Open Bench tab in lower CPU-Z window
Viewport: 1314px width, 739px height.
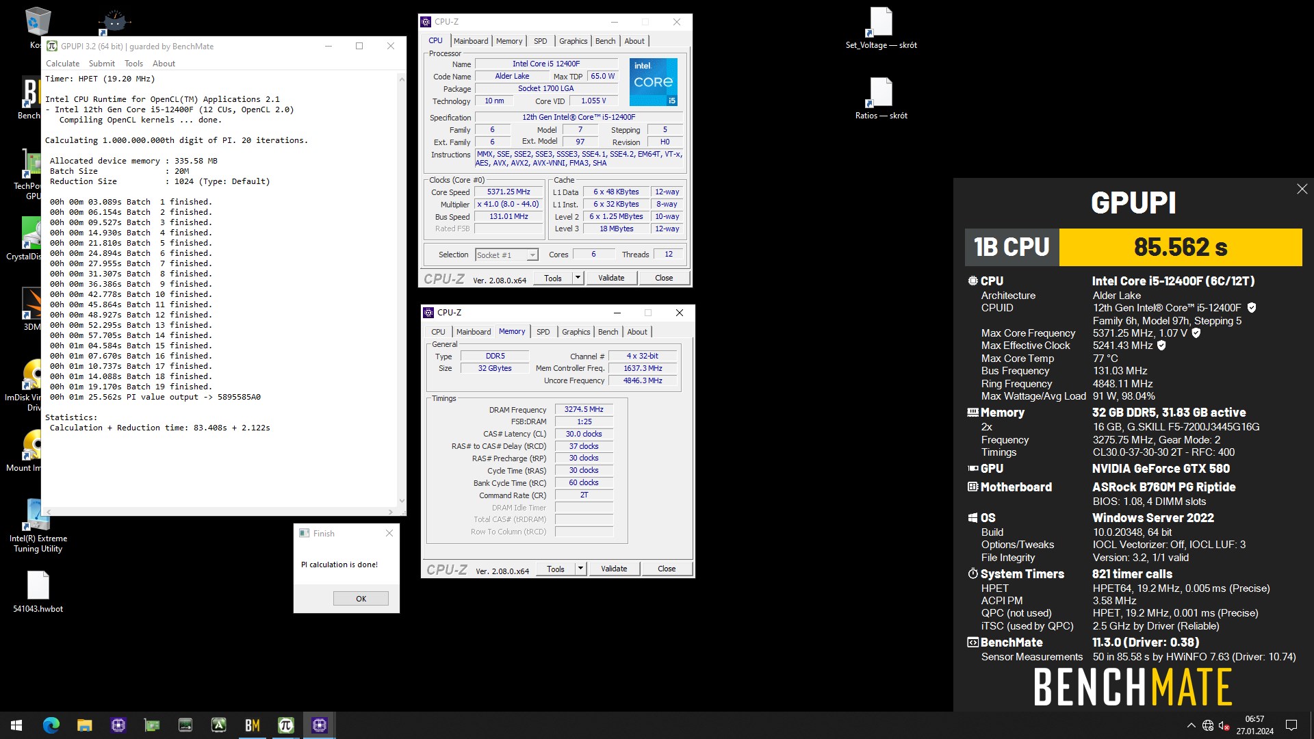pyautogui.click(x=608, y=332)
